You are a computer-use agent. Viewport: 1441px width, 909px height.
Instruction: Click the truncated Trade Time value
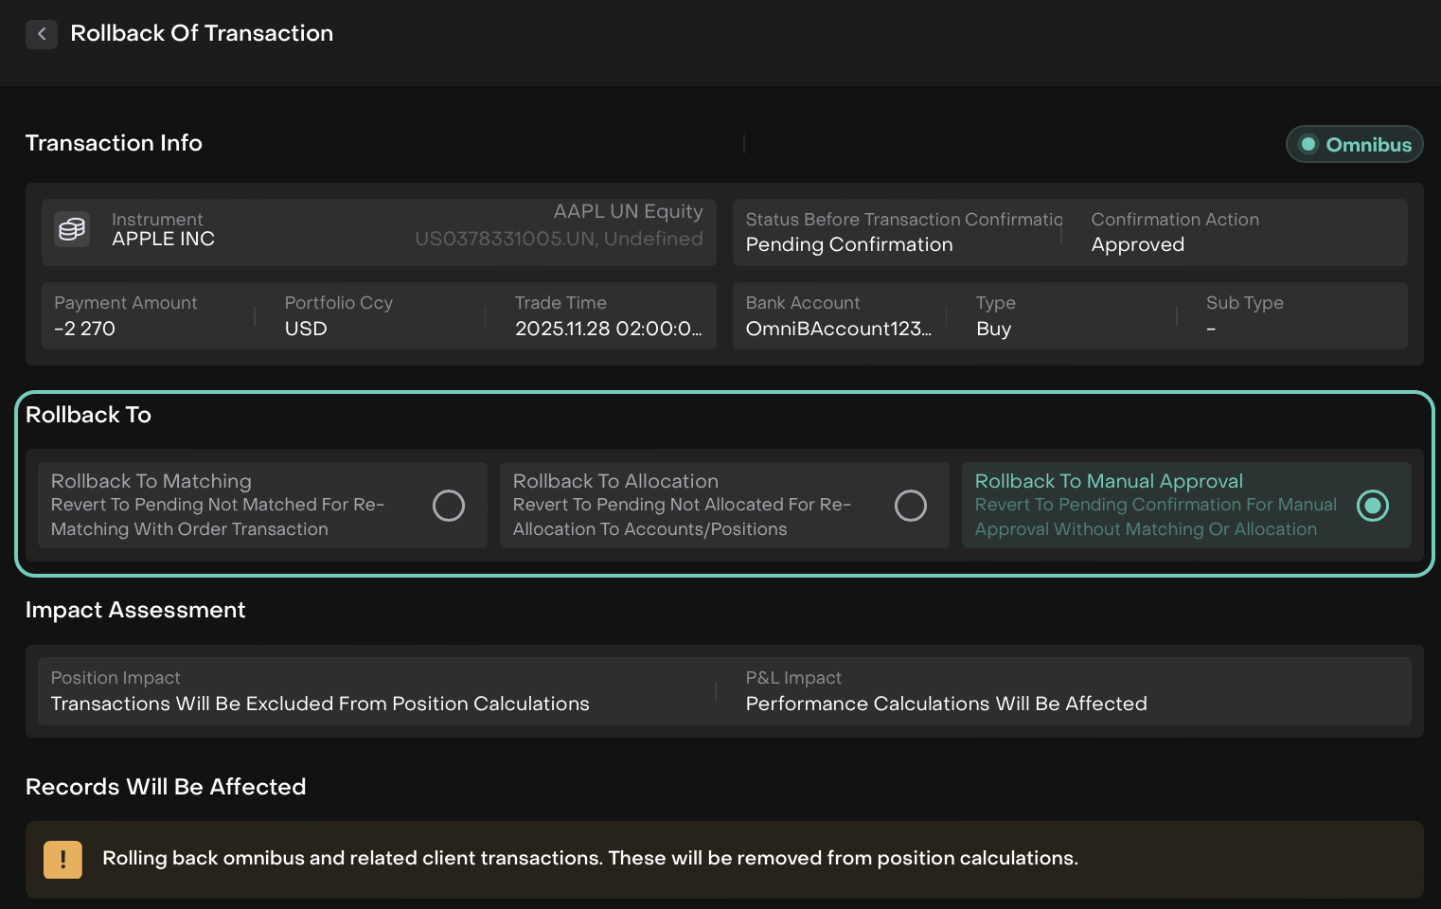[608, 329]
